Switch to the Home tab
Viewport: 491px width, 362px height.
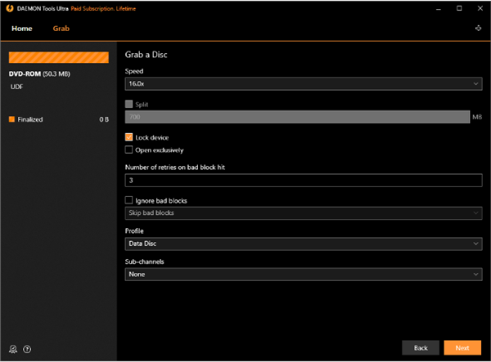22,29
